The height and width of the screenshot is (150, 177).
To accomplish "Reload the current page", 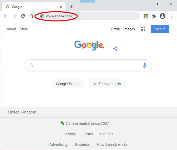I will tap(23, 16).
